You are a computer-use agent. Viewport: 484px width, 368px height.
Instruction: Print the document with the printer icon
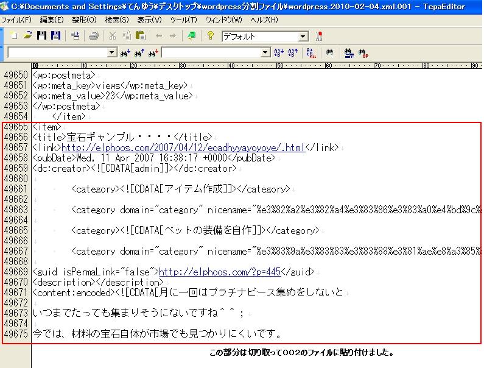pos(94,36)
